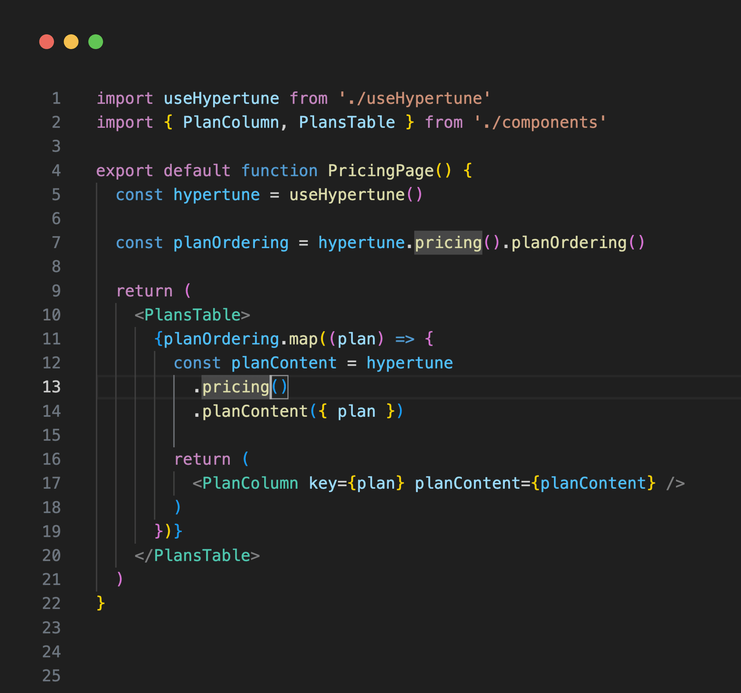Click the closing </PlansTable> tag
The width and height of the screenshot is (741, 693).
(197, 556)
